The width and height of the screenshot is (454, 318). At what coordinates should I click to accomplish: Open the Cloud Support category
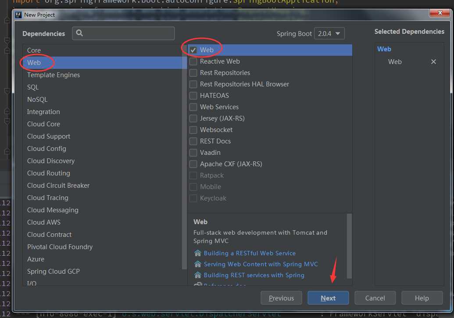103,136
